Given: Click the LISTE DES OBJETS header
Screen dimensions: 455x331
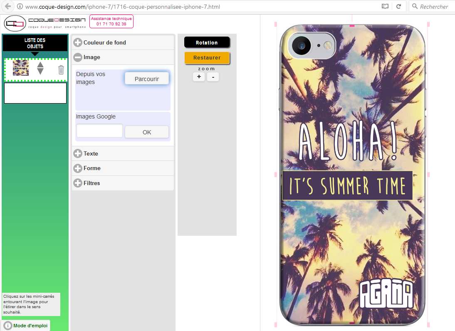Looking at the screenshot, I should pyautogui.click(x=35, y=43).
